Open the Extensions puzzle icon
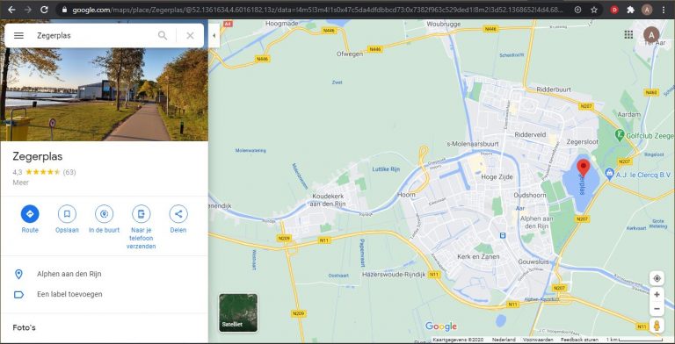The height and width of the screenshot is (344, 675). (x=631, y=10)
